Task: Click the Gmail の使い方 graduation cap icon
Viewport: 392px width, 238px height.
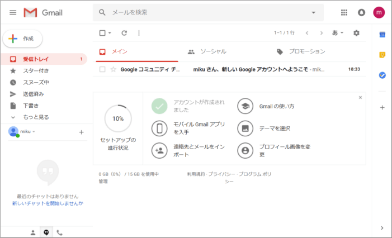Action: coord(245,106)
